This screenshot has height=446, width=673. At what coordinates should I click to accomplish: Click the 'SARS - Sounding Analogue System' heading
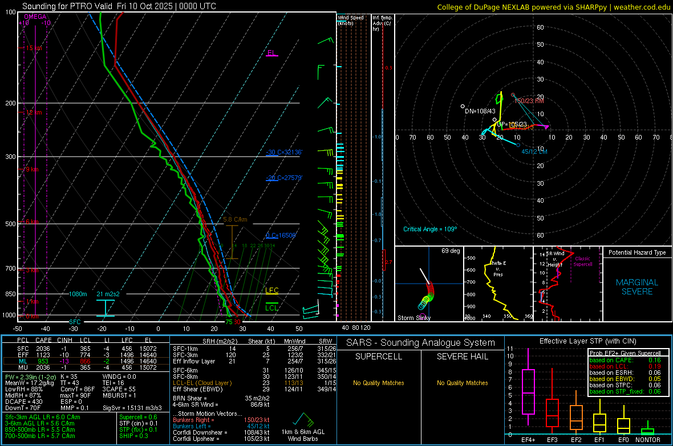click(421, 343)
